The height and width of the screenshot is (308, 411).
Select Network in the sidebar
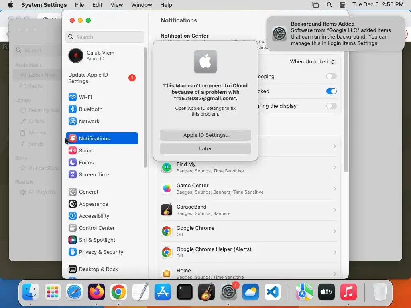[102, 121]
